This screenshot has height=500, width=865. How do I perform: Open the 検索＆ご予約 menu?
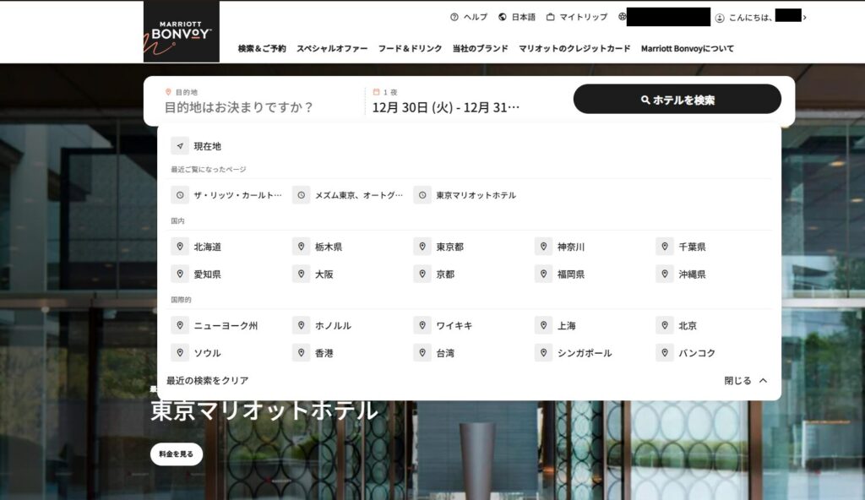(261, 49)
